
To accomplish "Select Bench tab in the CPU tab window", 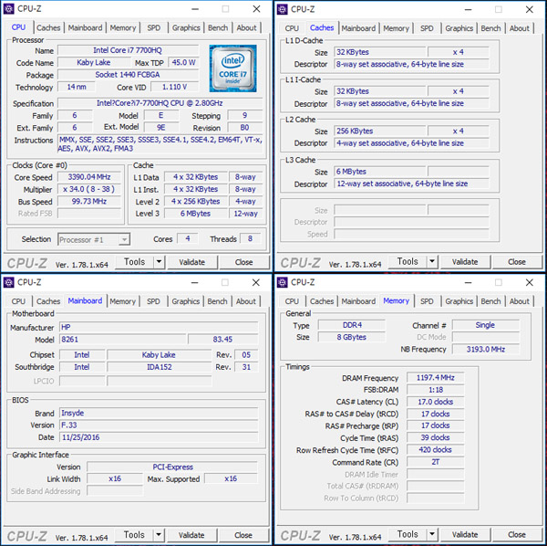I will (x=218, y=27).
